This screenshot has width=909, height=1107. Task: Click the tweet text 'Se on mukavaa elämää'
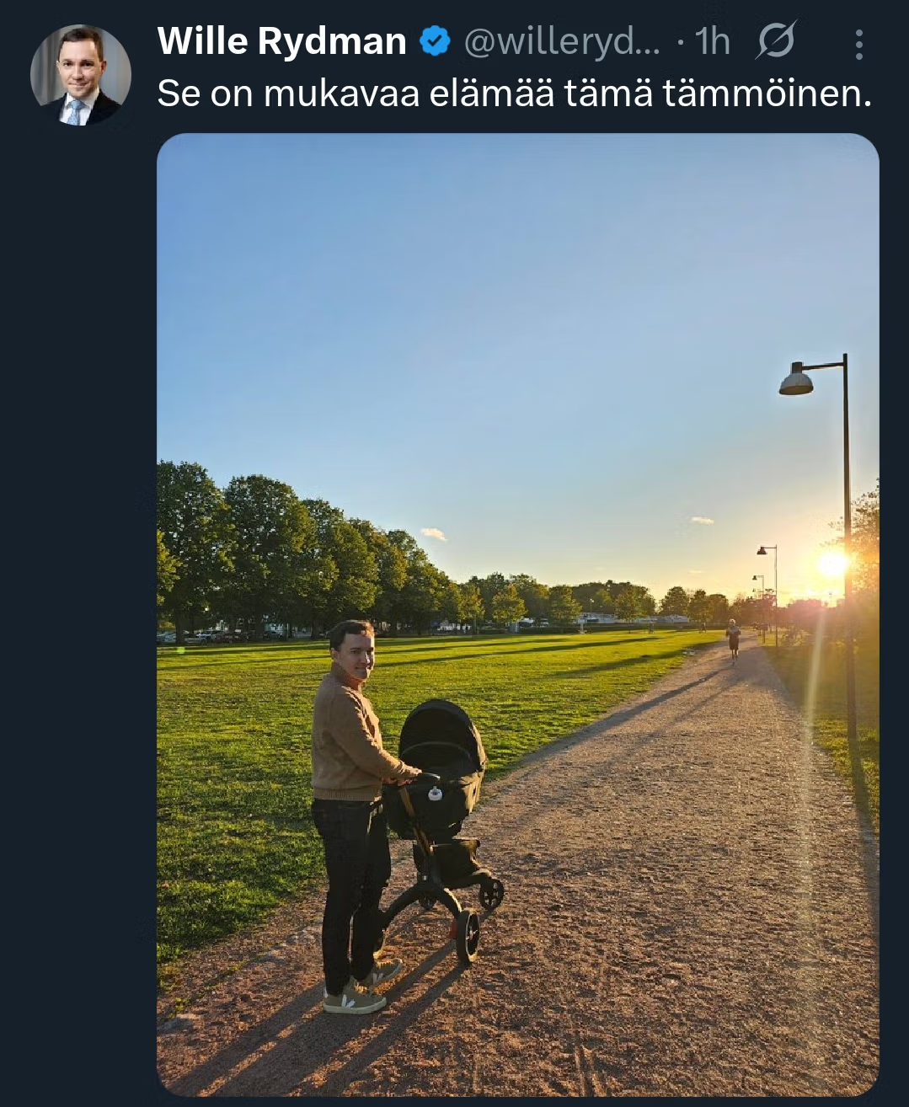pyautogui.click(x=356, y=94)
